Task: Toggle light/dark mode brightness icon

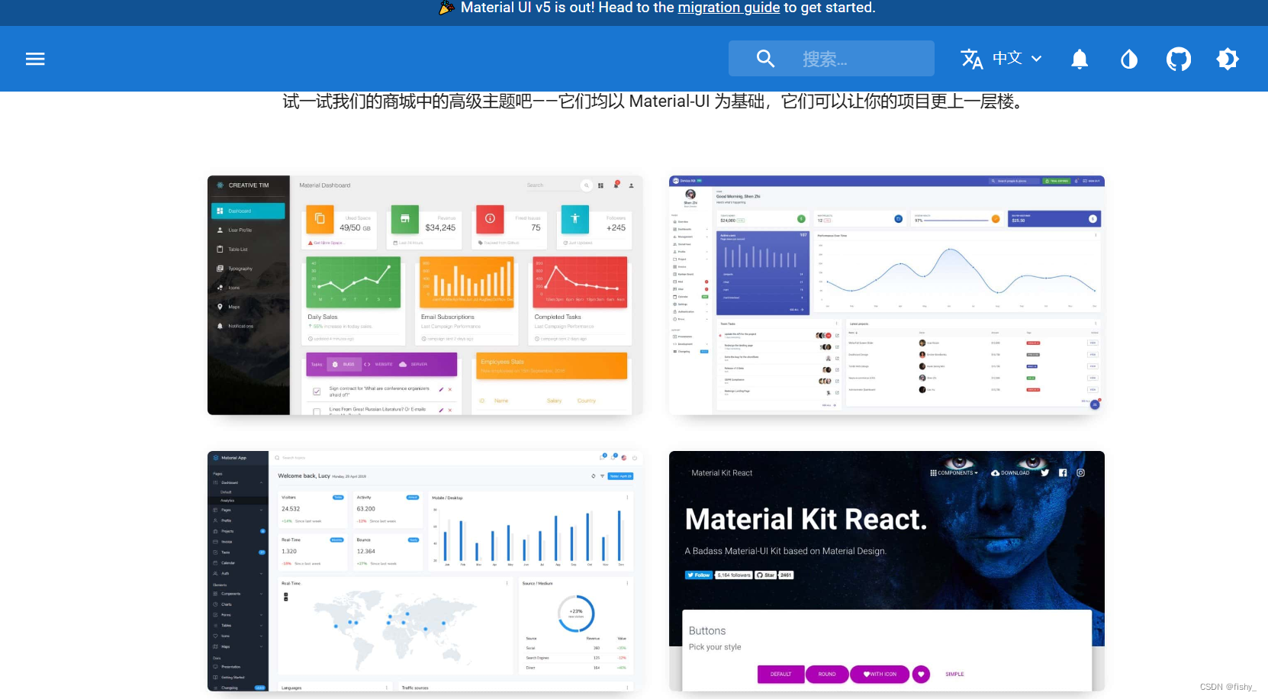Action: coord(1228,59)
